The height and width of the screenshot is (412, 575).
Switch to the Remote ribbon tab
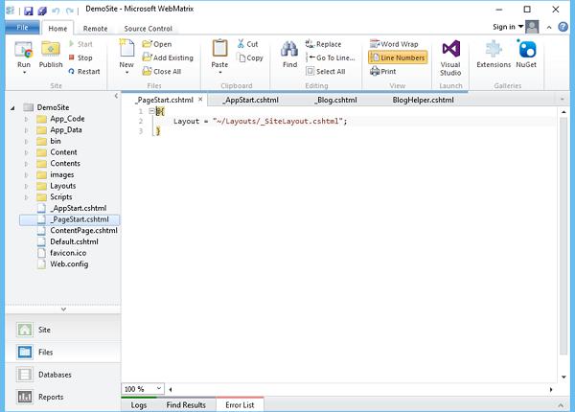95,28
